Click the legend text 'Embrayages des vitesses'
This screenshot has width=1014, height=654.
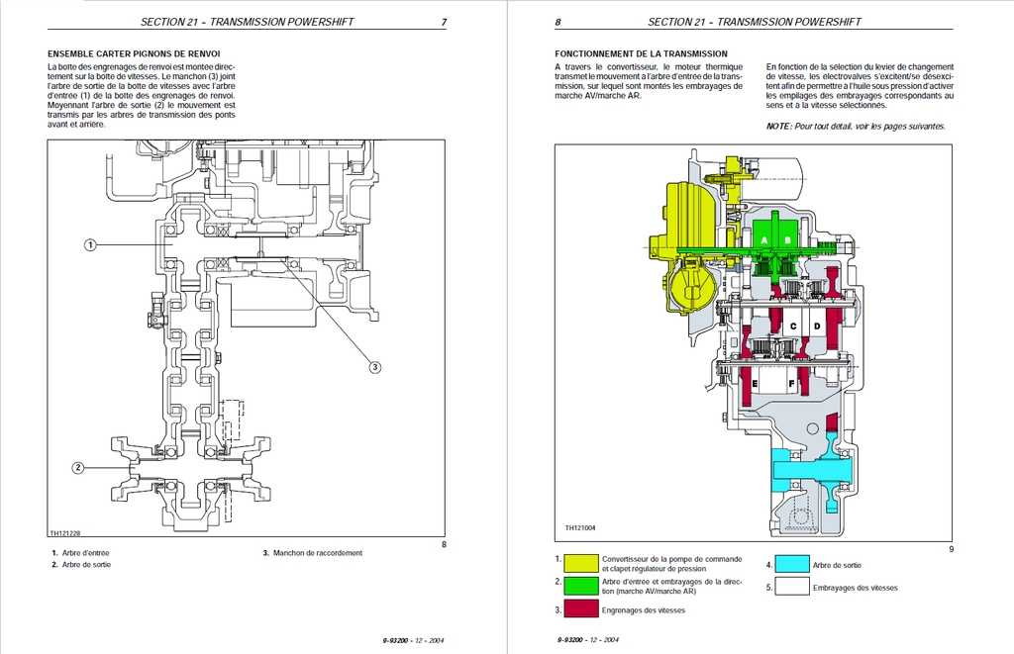click(855, 588)
